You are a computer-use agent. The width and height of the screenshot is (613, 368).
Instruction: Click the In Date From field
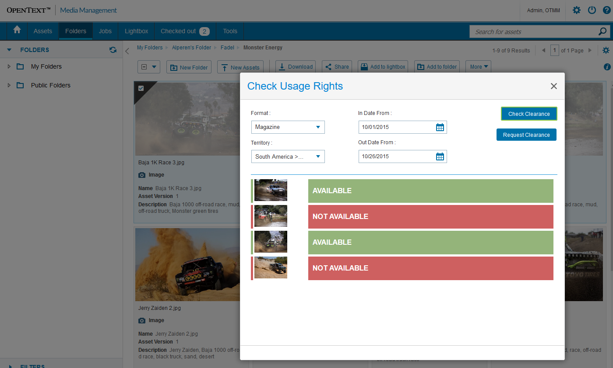[x=402, y=127]
